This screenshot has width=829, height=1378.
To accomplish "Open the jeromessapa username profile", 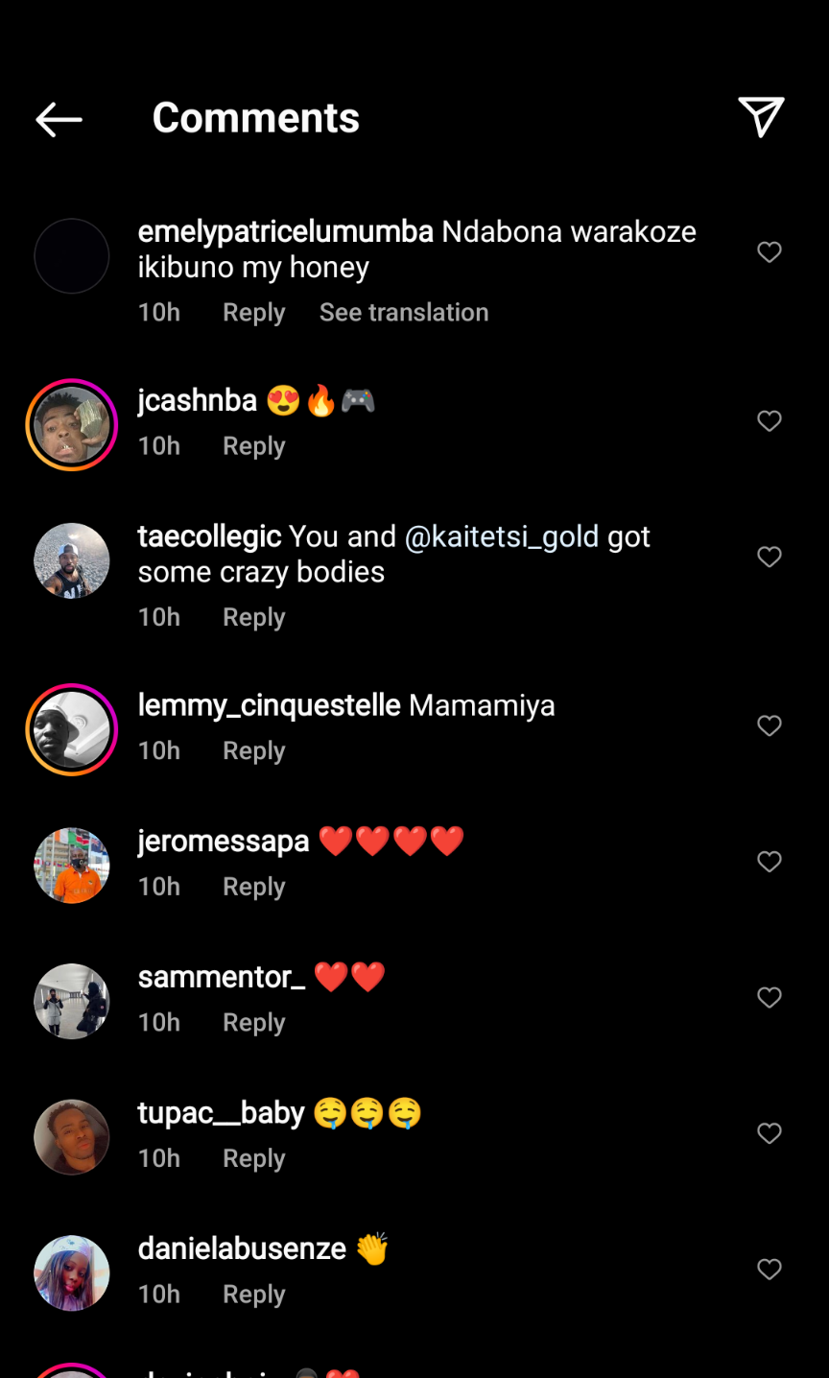I will [x=224, y=842].
